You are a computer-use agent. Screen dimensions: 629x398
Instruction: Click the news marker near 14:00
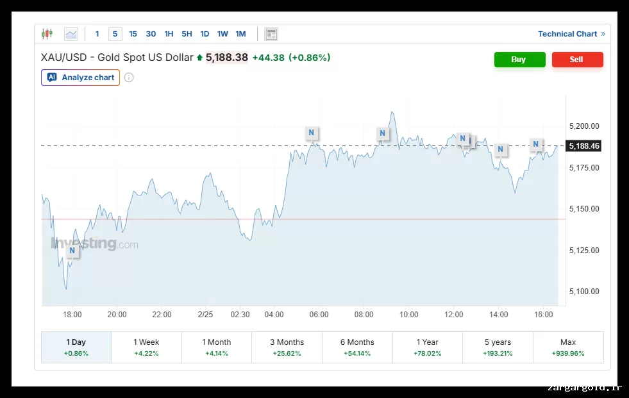tap(500, 150)
